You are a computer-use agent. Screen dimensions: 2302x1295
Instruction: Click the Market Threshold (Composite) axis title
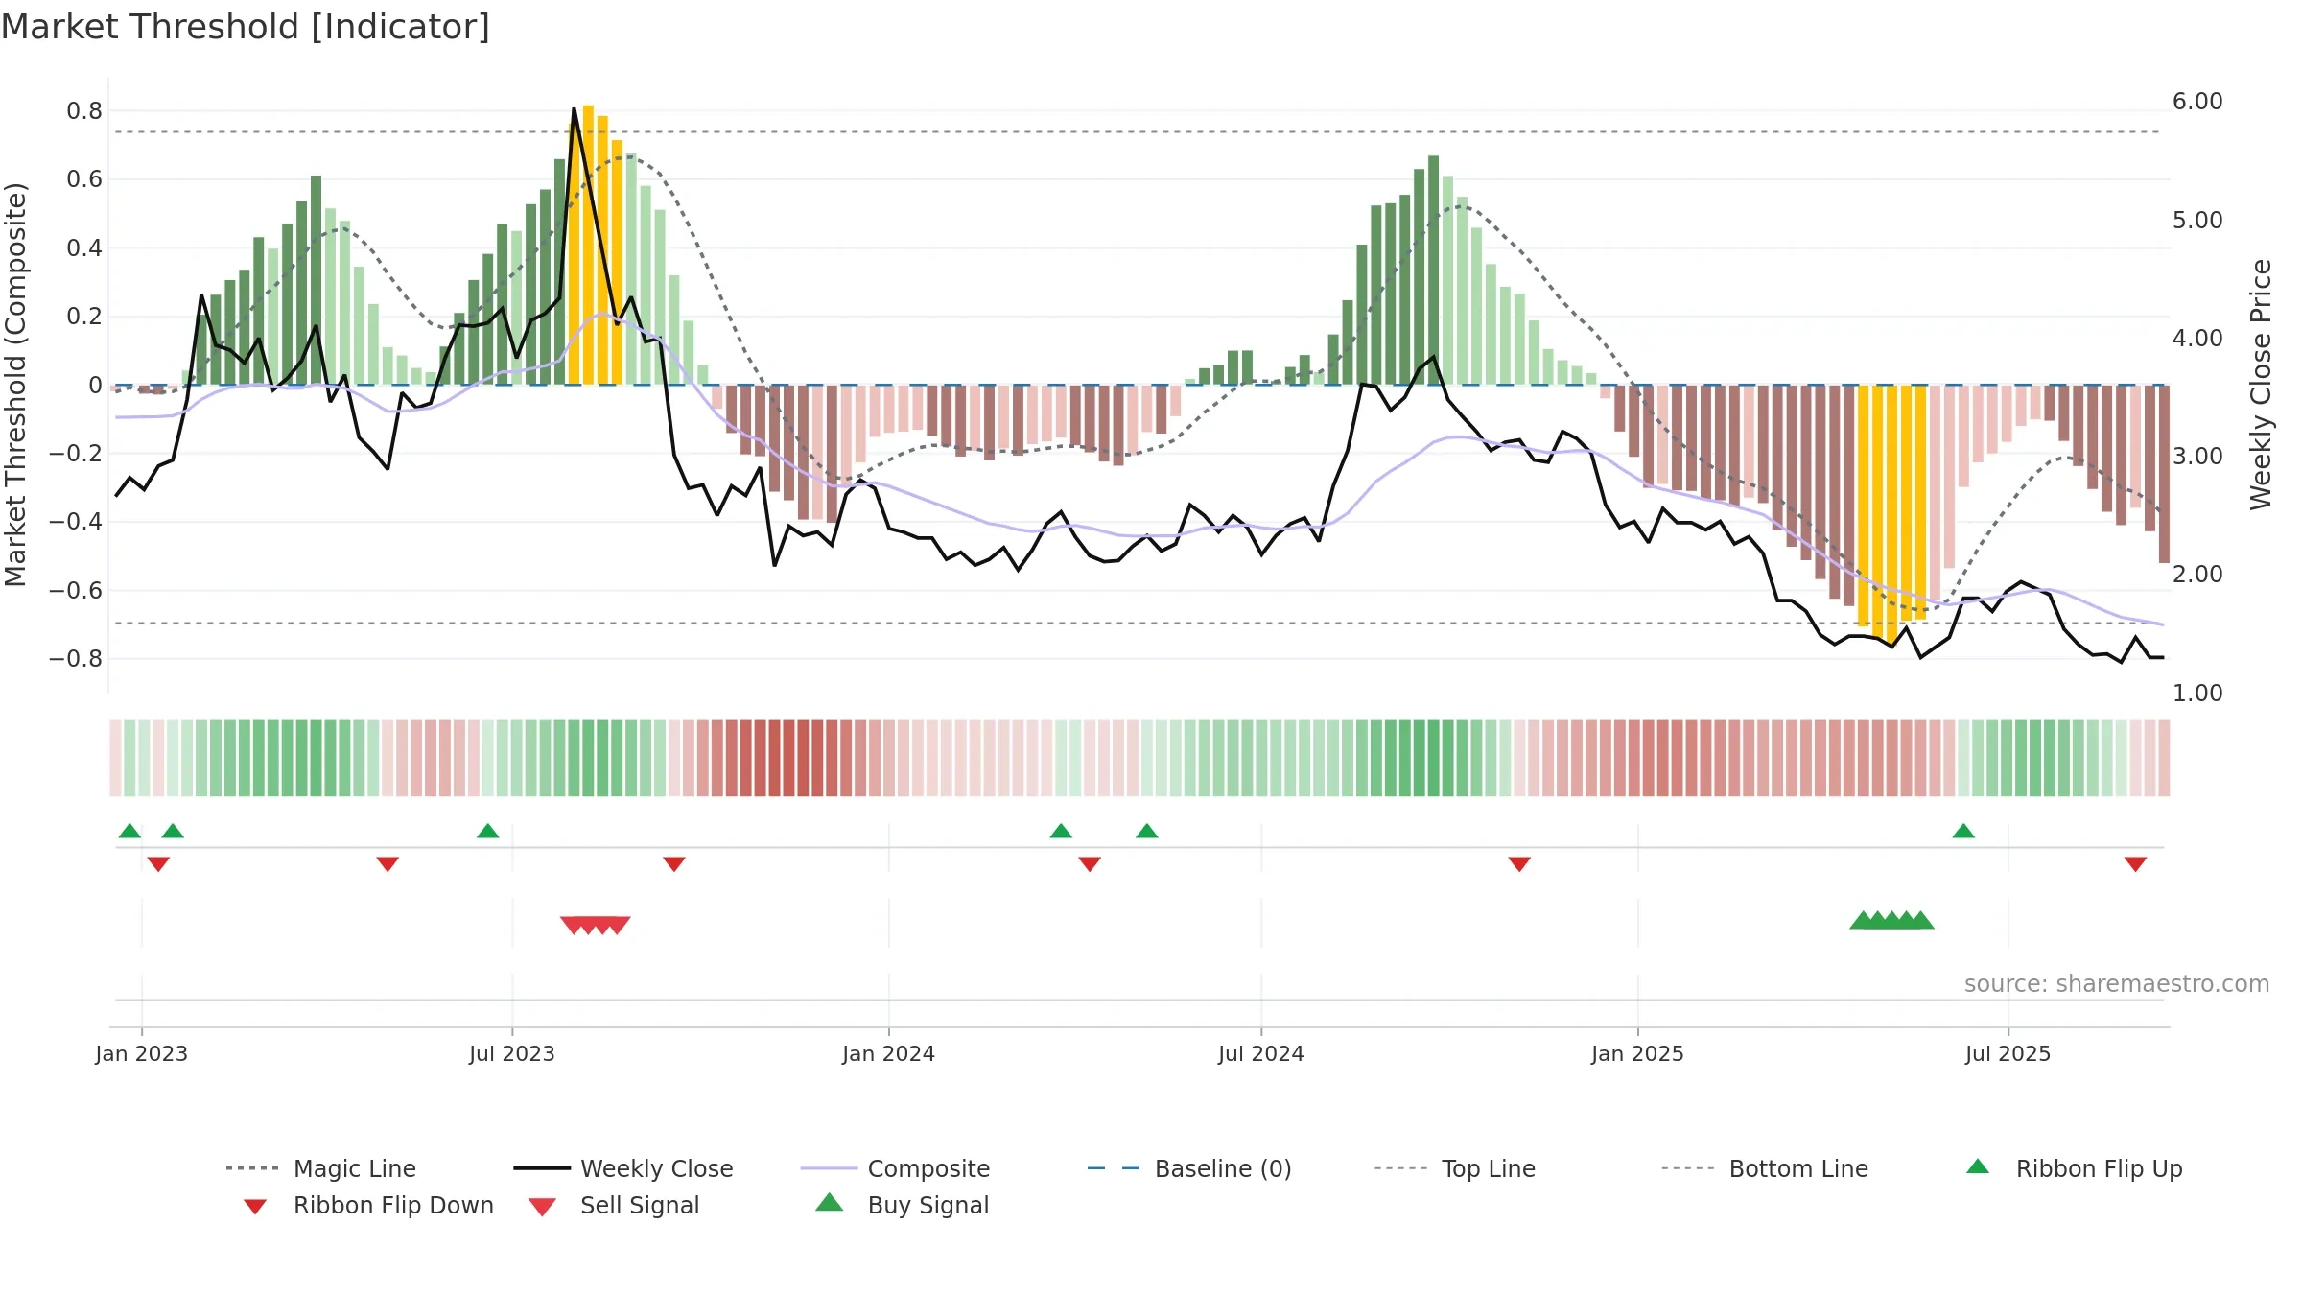(x=15, y=384)
